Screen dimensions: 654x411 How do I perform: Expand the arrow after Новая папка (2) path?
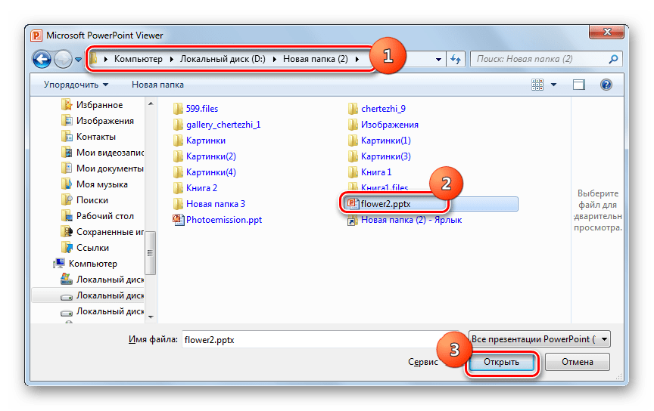[357, 59]
